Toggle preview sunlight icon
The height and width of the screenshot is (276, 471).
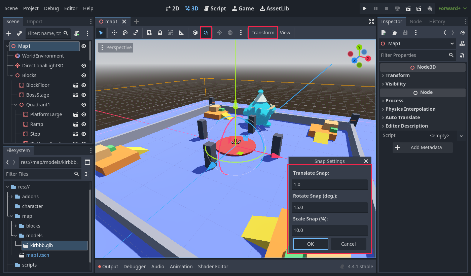click(219, 33)
